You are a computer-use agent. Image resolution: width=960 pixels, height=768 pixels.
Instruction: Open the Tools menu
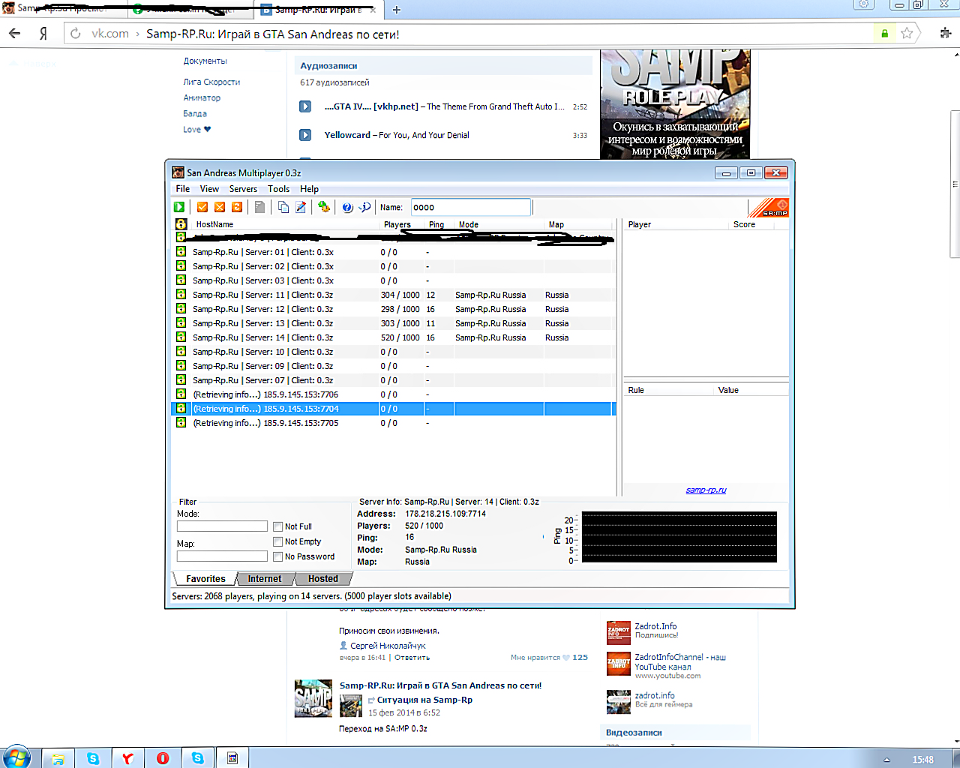click(x=278, y=189)
